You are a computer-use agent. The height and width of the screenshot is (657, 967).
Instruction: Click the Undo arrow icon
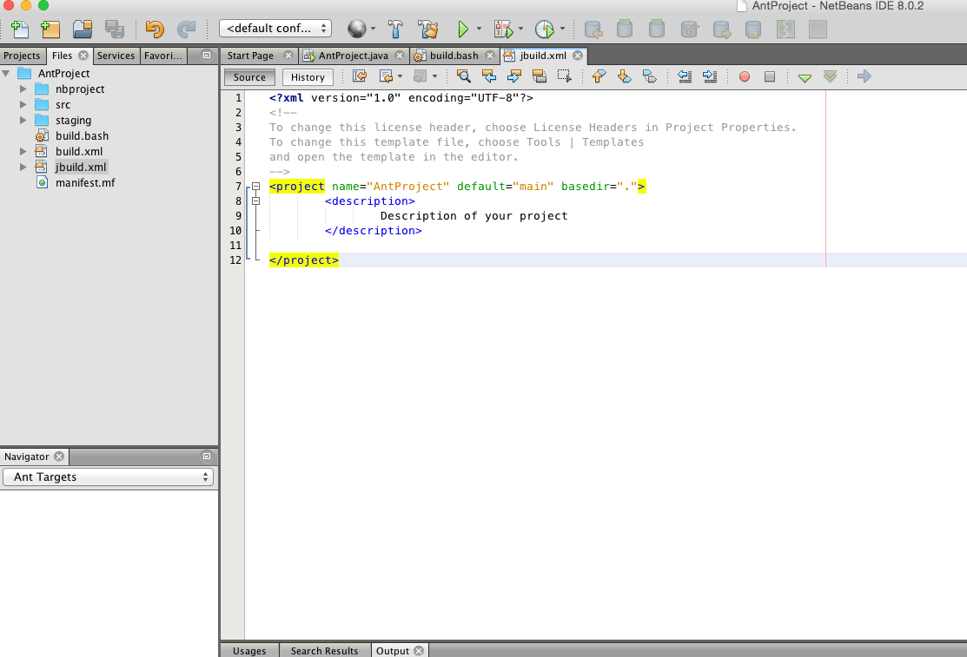[x=155, y=30]
